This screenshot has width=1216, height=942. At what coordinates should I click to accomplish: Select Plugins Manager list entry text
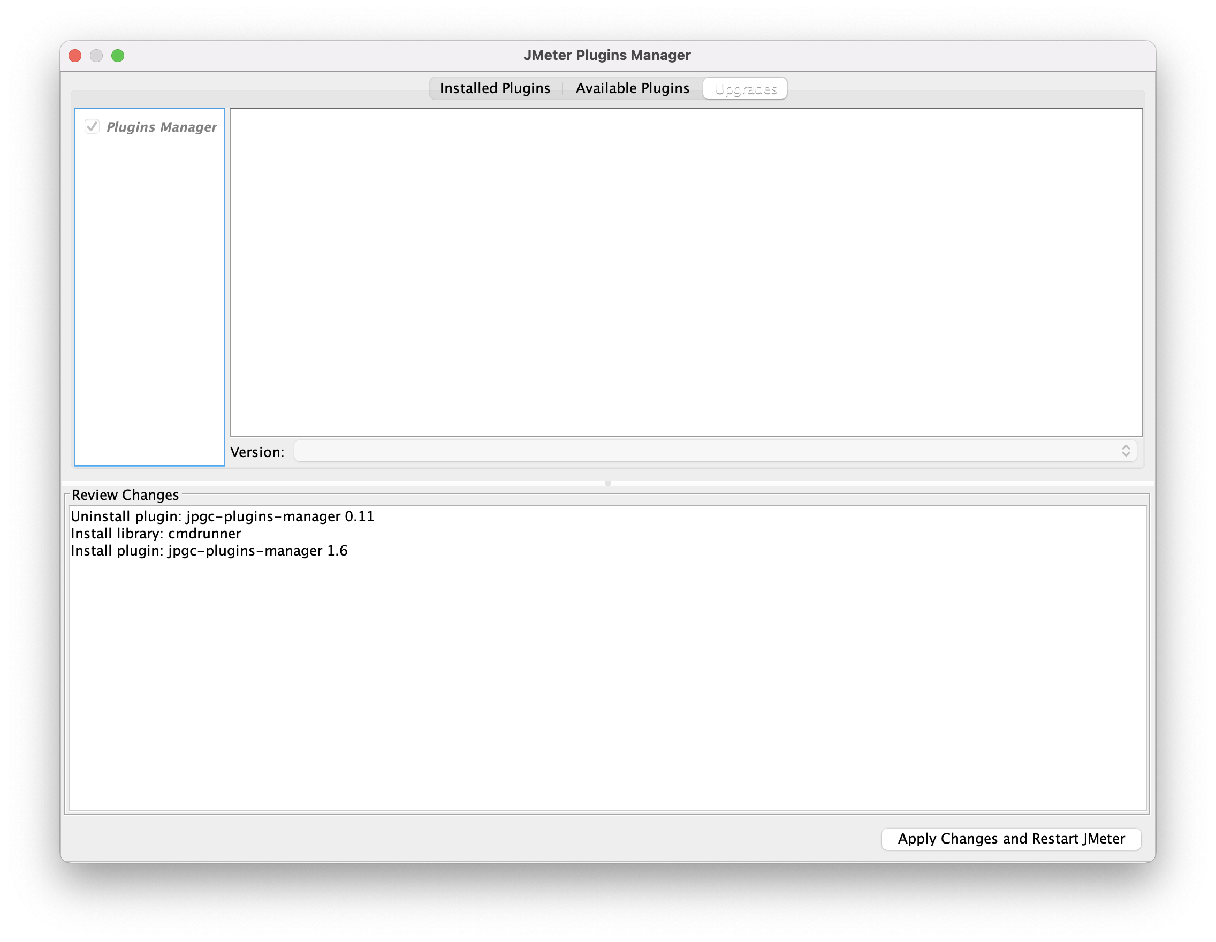coord(162,127)
